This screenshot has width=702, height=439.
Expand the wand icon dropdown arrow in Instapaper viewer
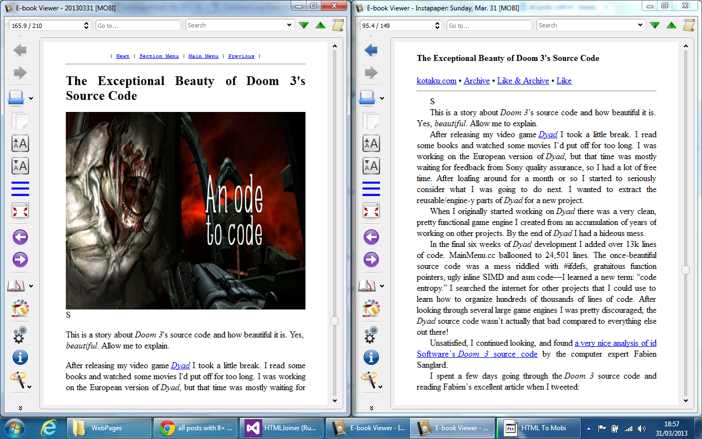(381, 386)
